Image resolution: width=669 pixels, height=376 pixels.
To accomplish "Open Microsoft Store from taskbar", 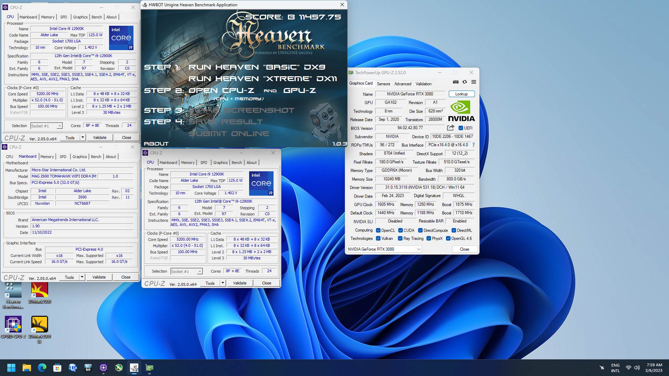I will (x=57, y=368).
